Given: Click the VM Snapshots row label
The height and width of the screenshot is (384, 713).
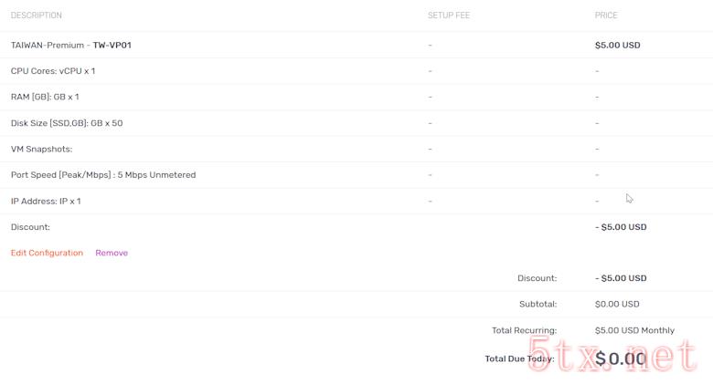Looking at the screenshot, I should pos(41,149).
